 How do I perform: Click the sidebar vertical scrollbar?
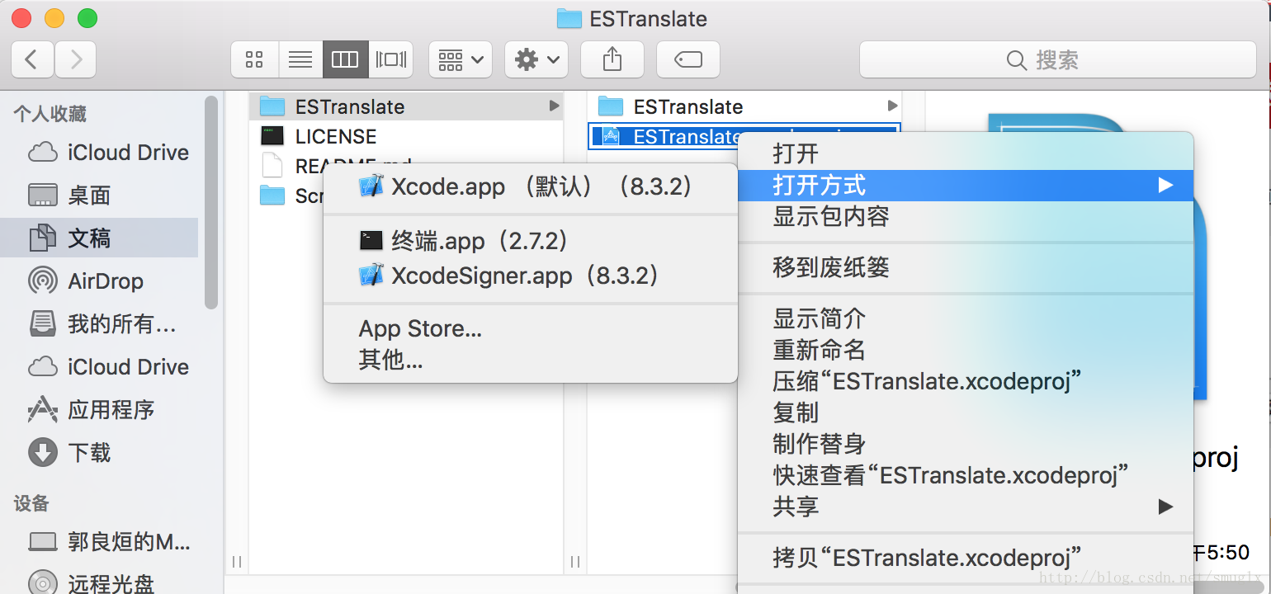click(211, 202)
